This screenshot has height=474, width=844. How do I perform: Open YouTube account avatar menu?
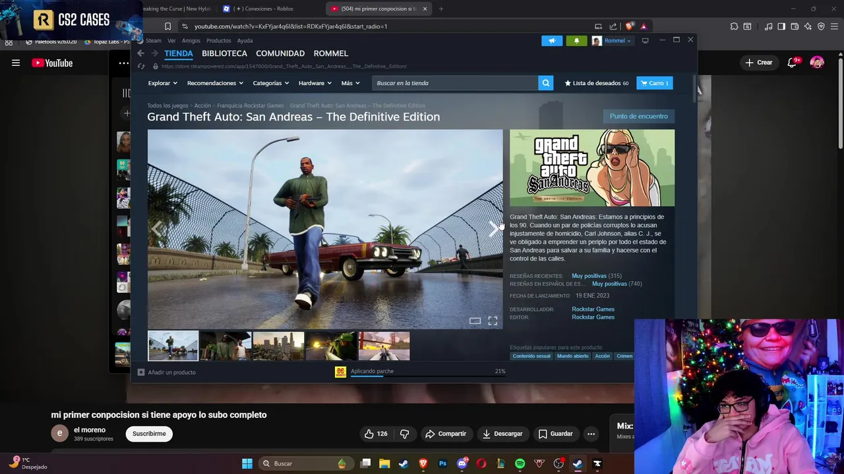point(817,63)
